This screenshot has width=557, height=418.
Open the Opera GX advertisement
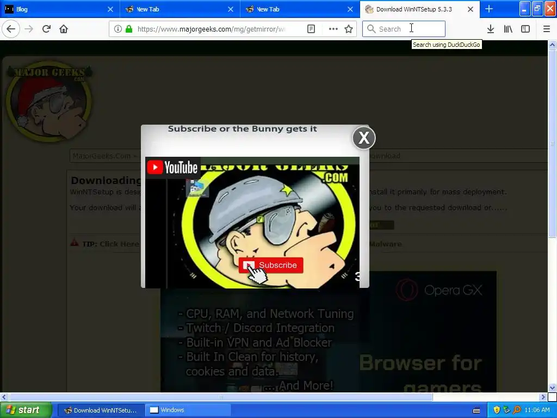pyautogui.click(x=329, y=331)
